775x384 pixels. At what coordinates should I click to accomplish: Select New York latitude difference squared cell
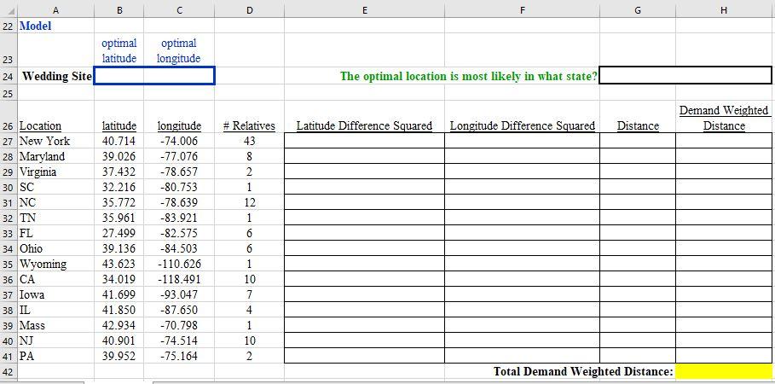coord(364,141)
